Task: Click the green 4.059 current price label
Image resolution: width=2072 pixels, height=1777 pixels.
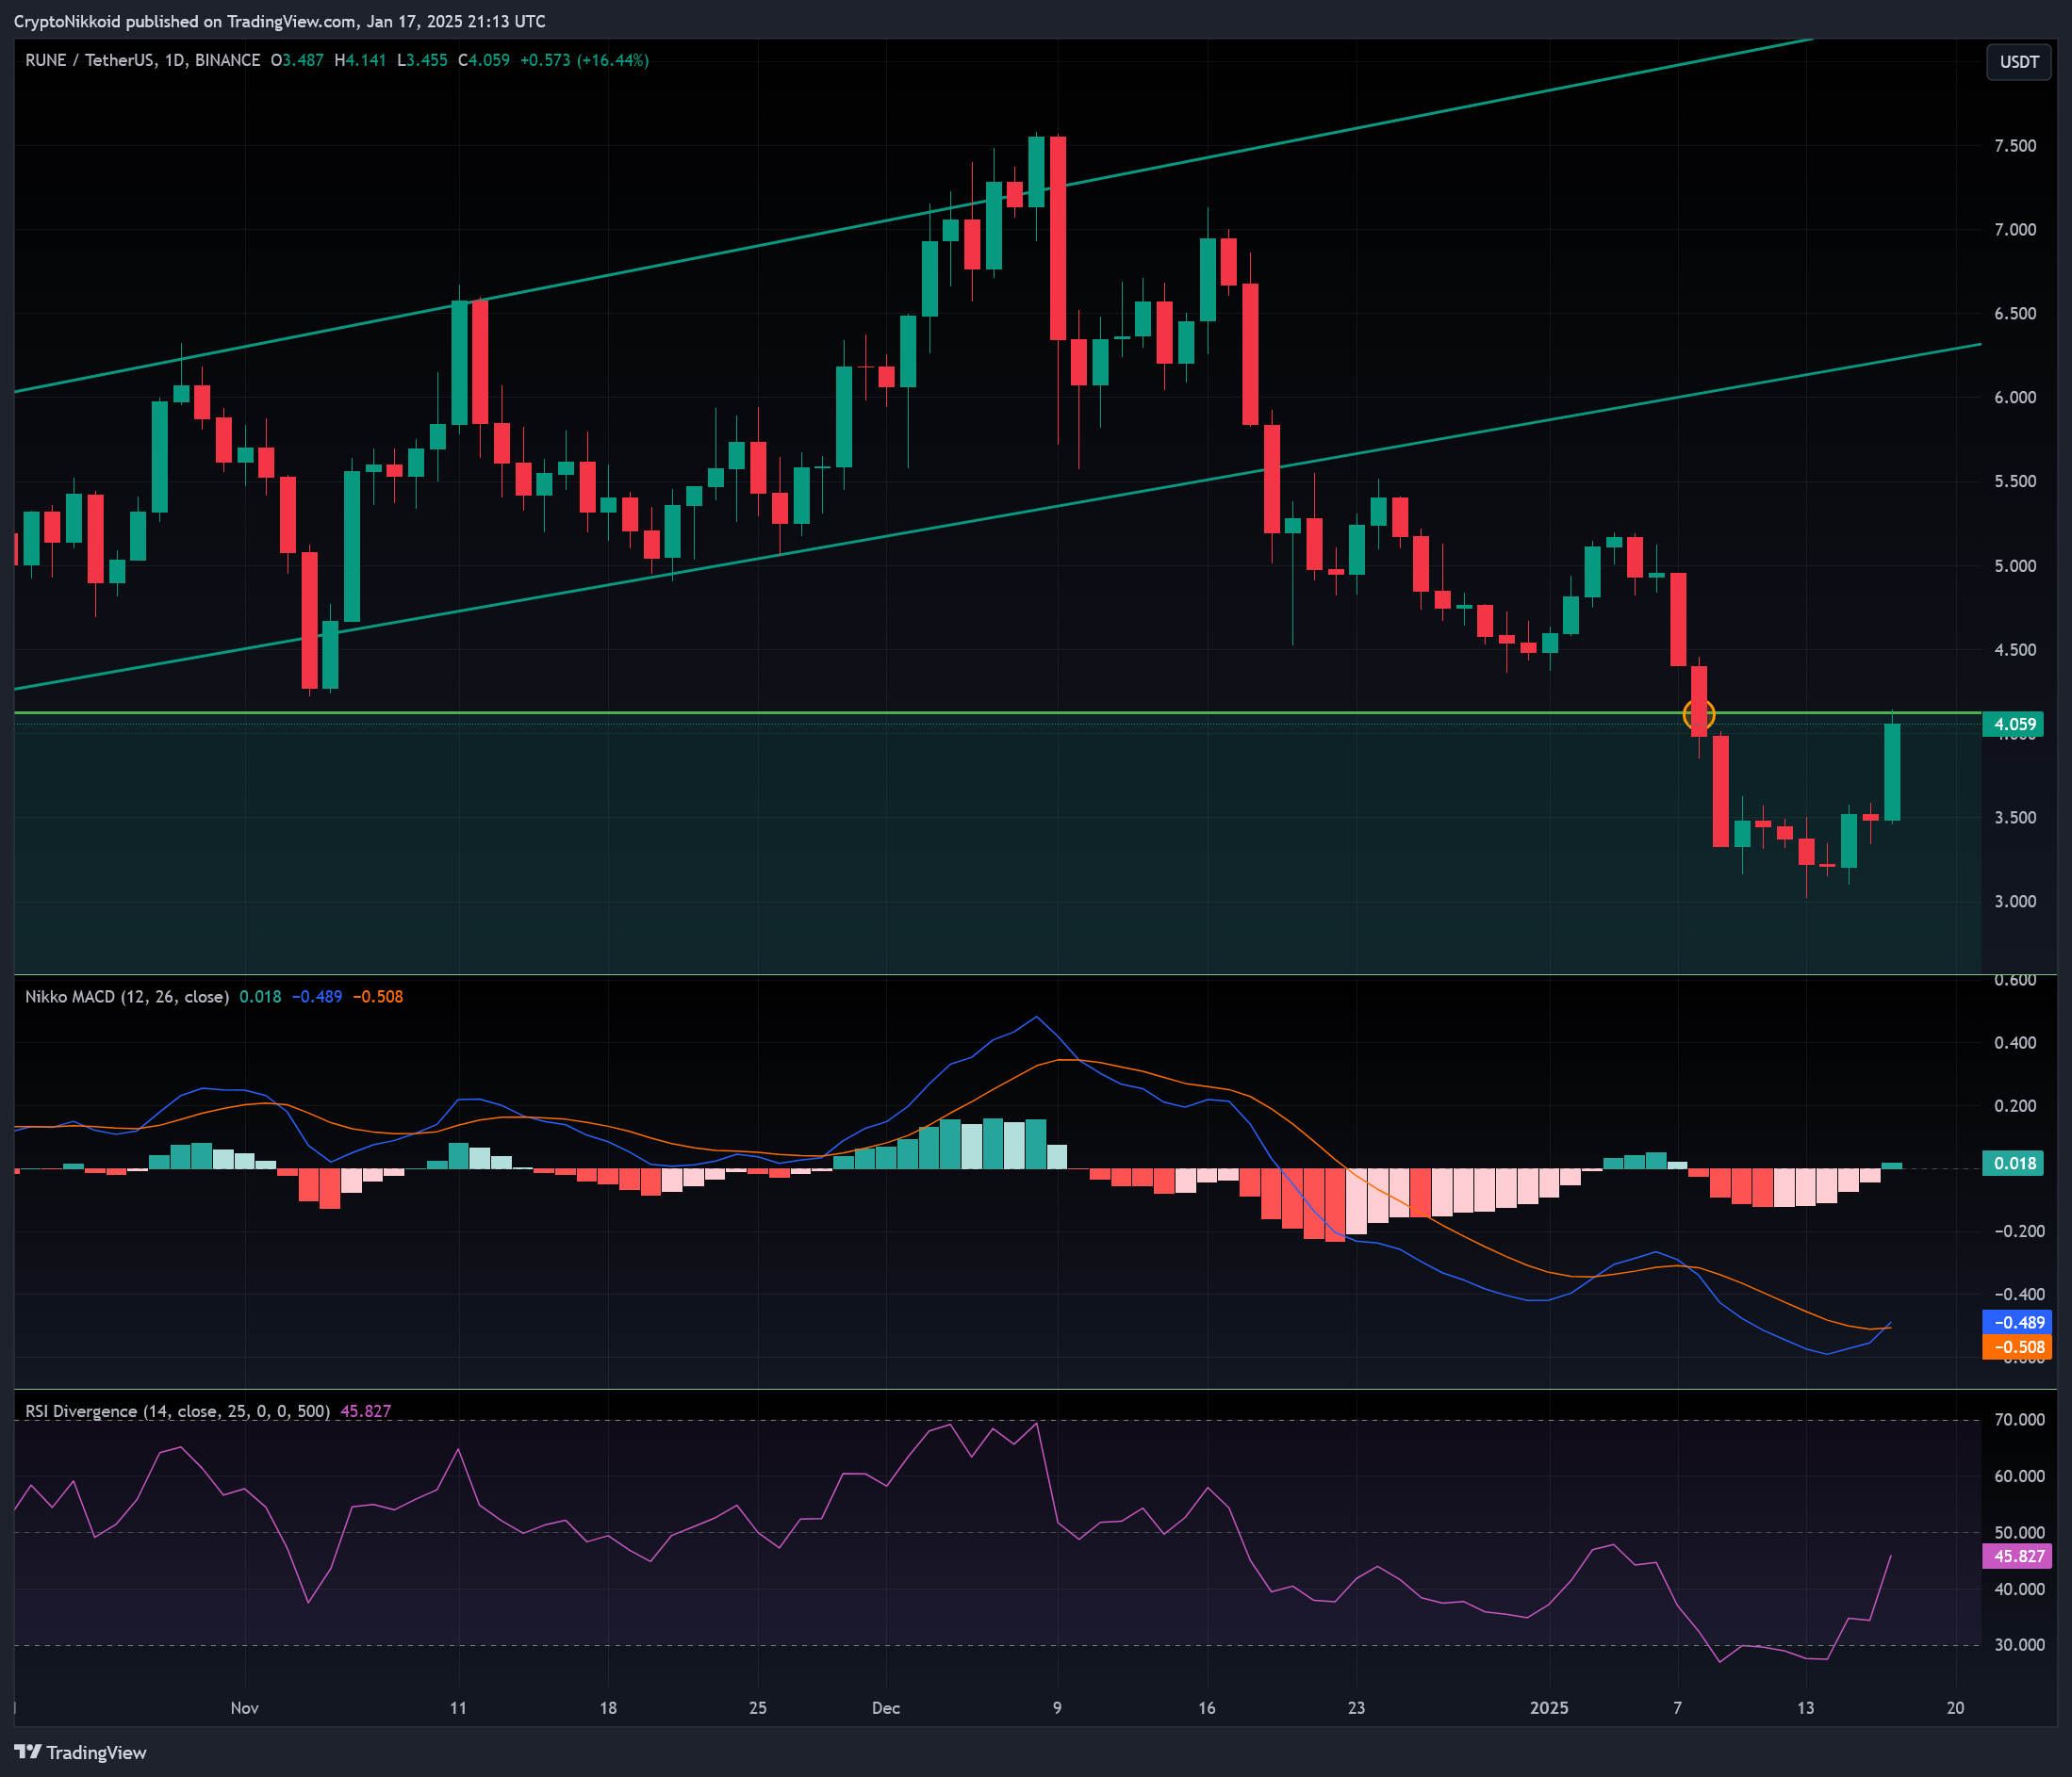Action: click(x=2013, y=725)
